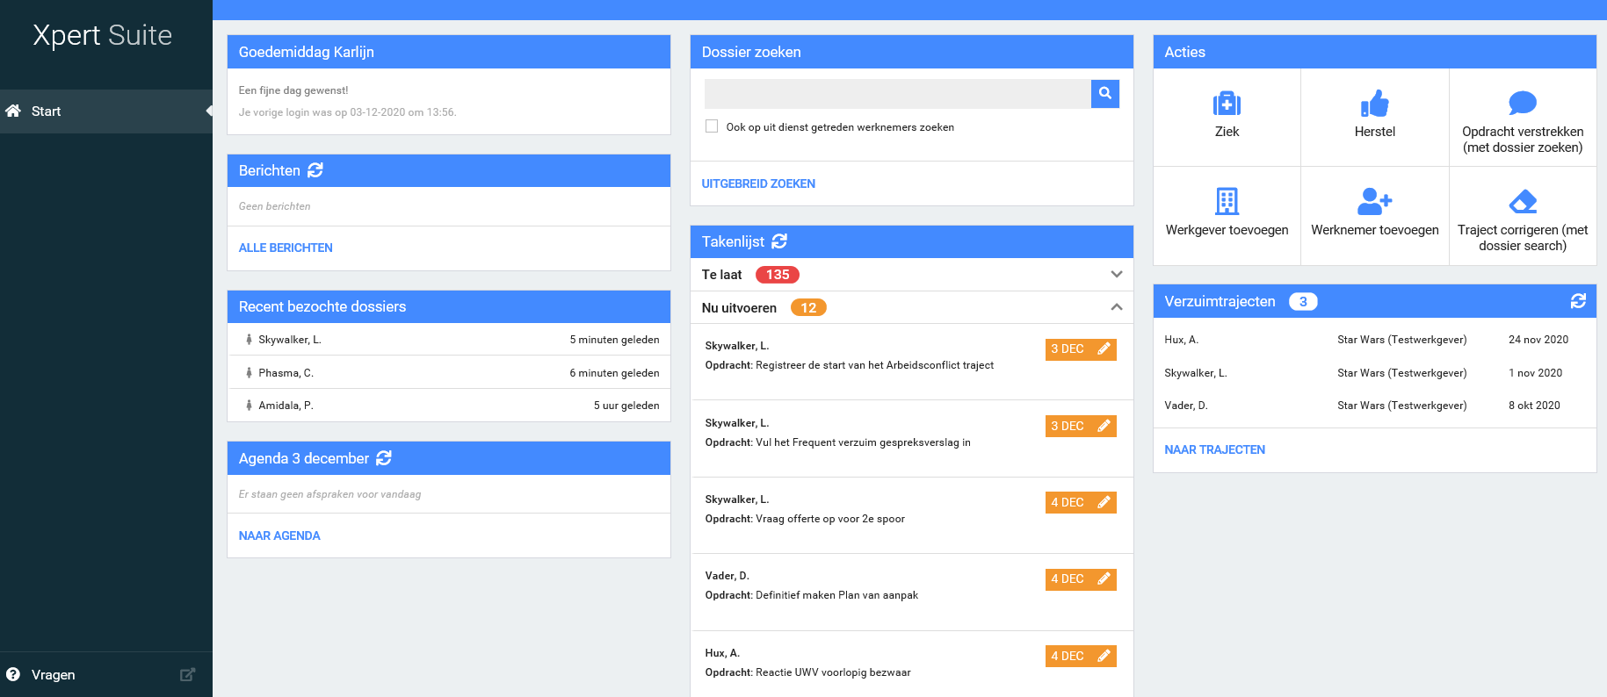Image resolution: width=1607 pixels, height=697 pixels.
Task: Click the Werknemer toevoegen person-plus icon
Action: [1374, 202]
